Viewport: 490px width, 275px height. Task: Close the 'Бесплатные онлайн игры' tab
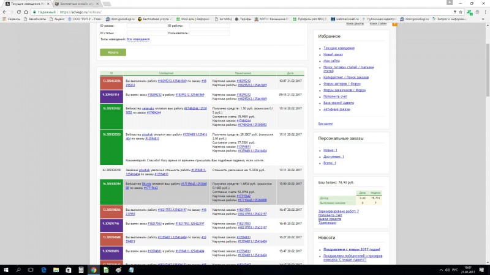(x=97, y=4)
